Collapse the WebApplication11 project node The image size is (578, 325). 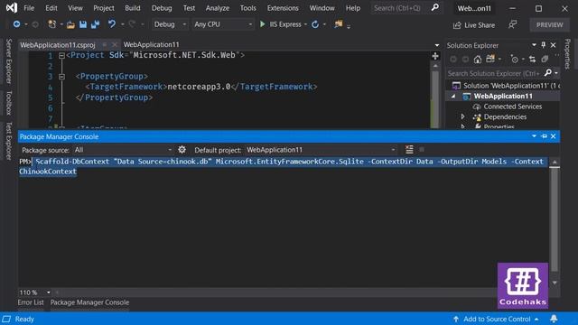453,97
